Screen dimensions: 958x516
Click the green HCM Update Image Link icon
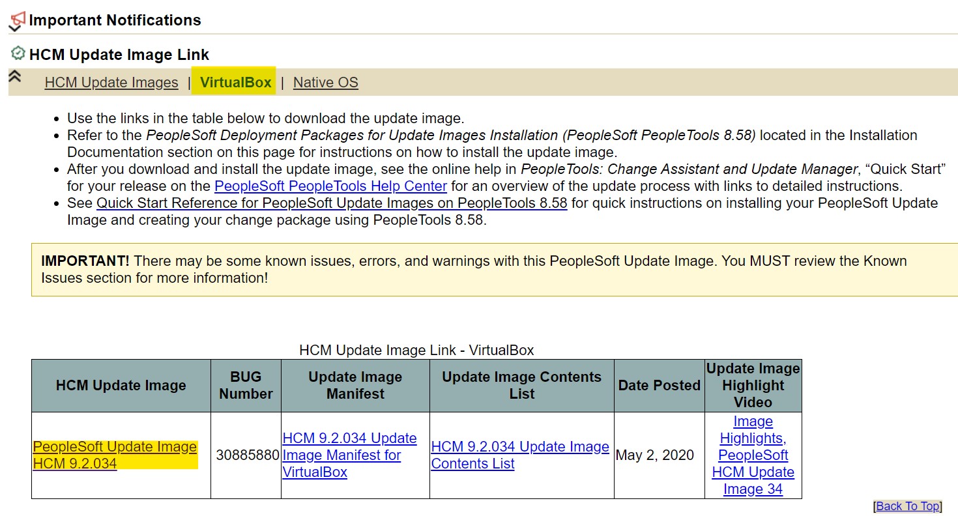[18, 53]
